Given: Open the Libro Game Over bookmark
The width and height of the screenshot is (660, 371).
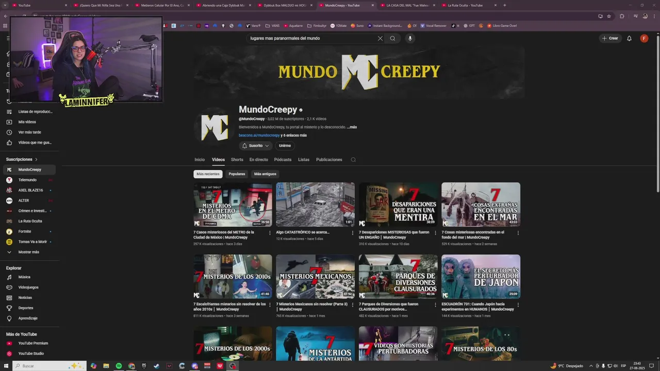Looking at the screenshot, I should point(502,26).
